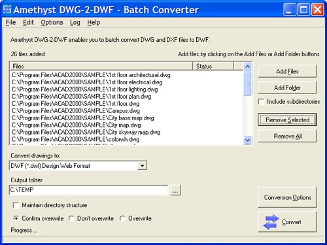Enable Include subdirectories checkbox
The image size is (327, 245).
pyautogui.click(x=261, y=102)
